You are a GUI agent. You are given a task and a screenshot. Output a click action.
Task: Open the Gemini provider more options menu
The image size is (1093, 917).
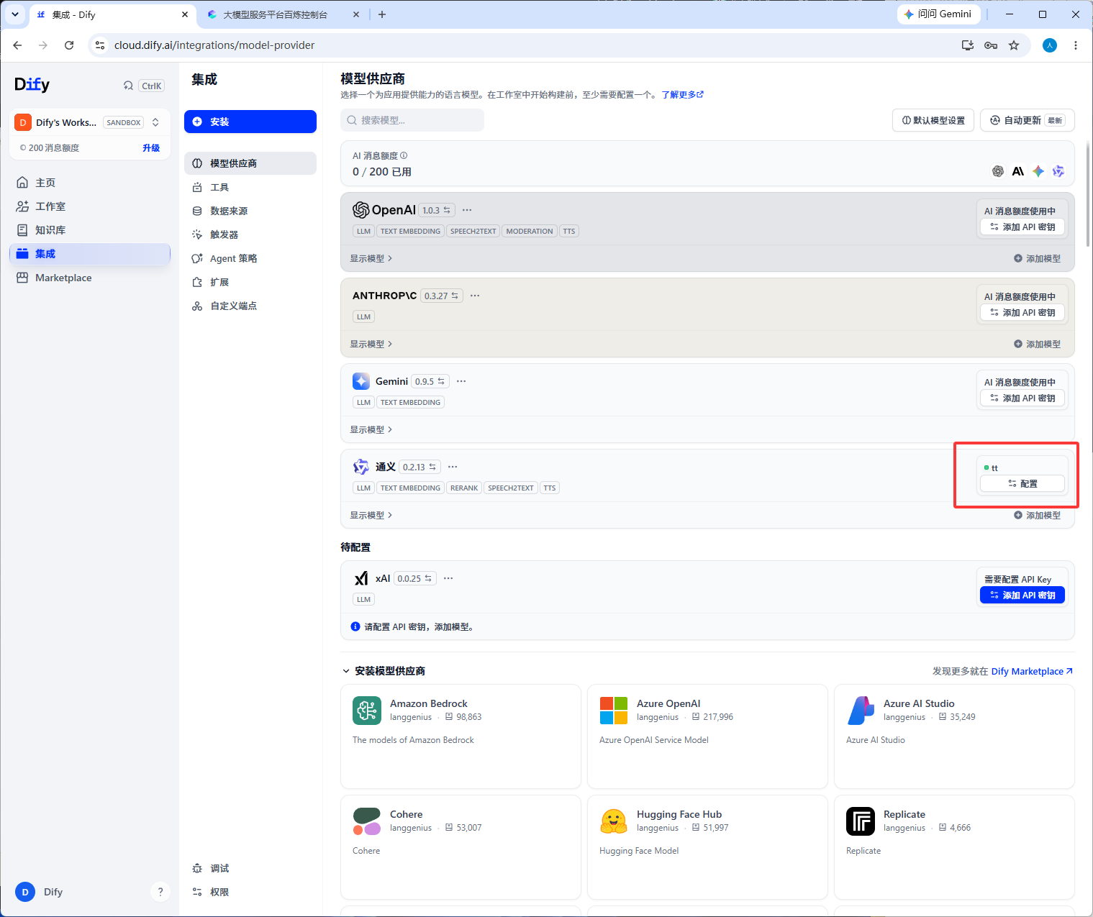tap(461, 381)
